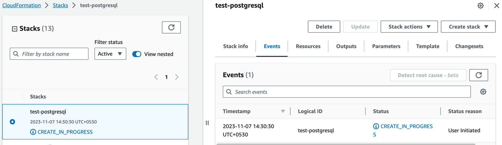Screen dimensions: 502x145
Task: Refresh the Stacks list
Action: tap(171, 27)
